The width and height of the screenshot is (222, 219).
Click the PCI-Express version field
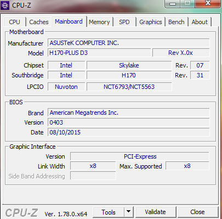click(x=140, y=156)
